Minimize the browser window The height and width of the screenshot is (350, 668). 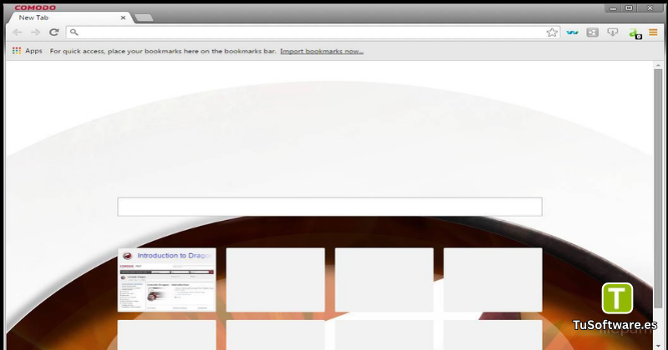(x=613, y=7)
